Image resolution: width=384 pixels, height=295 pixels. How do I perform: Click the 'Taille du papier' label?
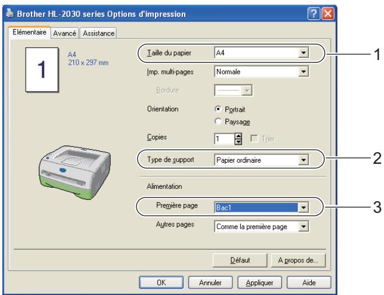[169, 53]
